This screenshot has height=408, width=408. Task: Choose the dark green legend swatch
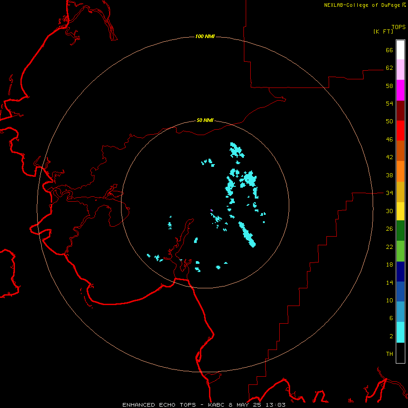tap(400, 231)
